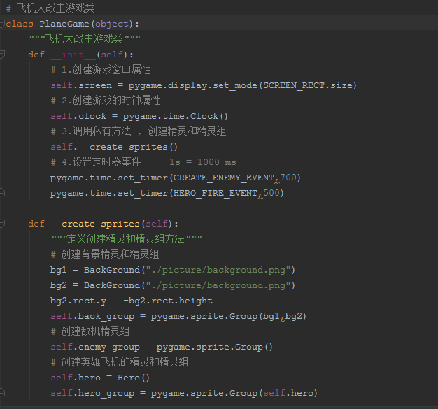
Task: Click 'pygame.time.Clock()' call
Action: [176, 116]
